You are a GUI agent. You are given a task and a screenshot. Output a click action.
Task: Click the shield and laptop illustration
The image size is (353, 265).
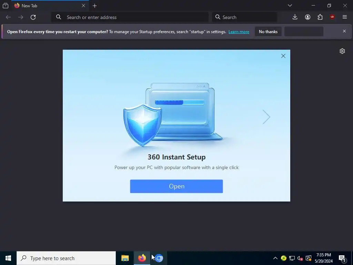(173, 115)
